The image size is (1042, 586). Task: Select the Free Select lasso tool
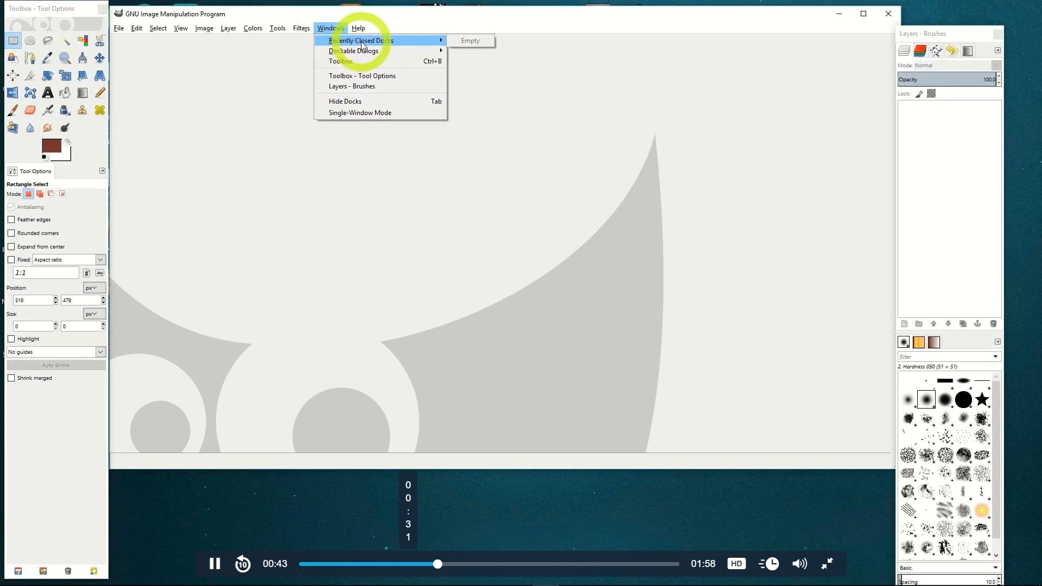(x=48, y=41)
